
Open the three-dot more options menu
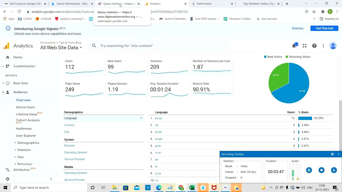(323, 46)
